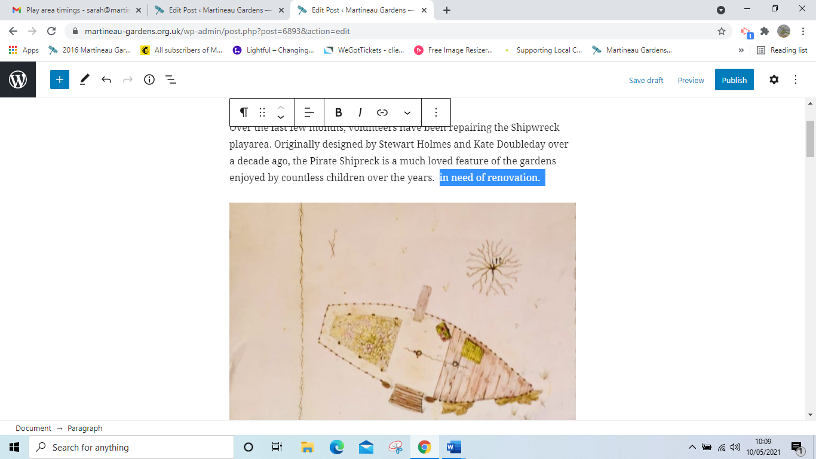Undo the last edit
Screen dimensions: 816x459
point(106,79)
